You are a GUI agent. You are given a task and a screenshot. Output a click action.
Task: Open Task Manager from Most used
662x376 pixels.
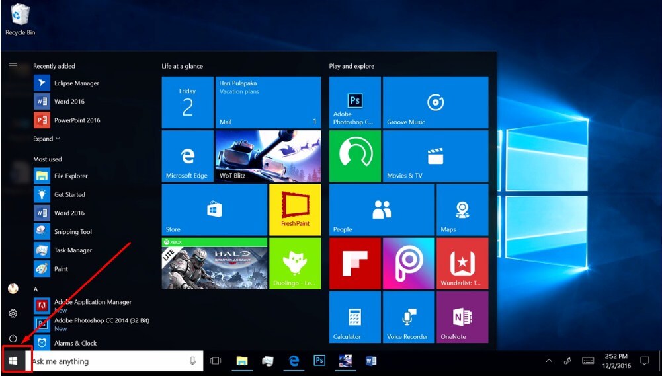63,250
